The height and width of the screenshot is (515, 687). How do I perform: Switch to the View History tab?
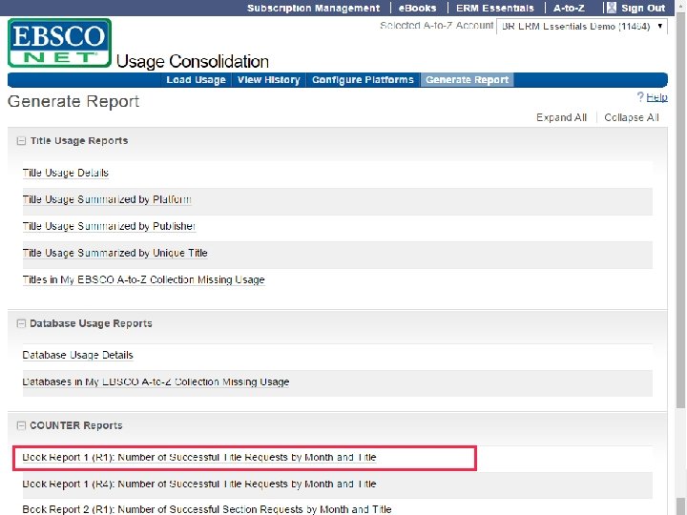click(x=268, y=80)
